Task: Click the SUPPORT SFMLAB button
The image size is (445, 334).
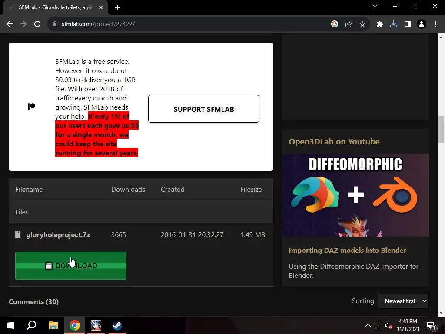Action: 204,109
